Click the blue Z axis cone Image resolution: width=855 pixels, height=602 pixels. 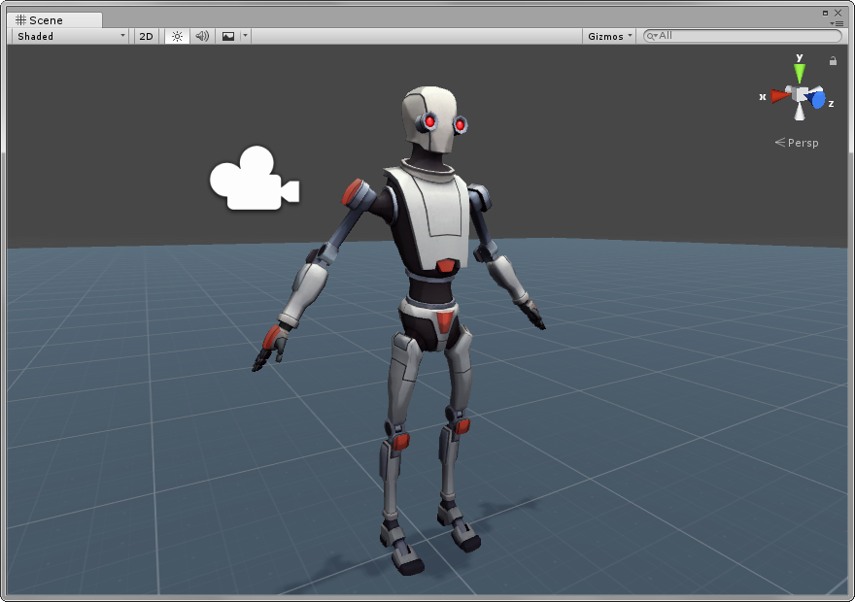(x=818, y=99)
